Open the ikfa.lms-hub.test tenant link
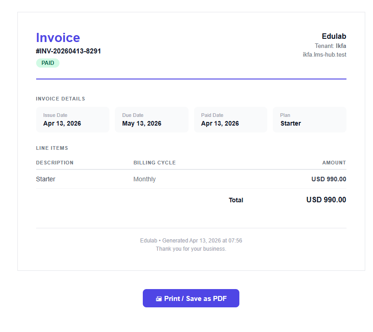The image size is (373, 332). [325, 54]
